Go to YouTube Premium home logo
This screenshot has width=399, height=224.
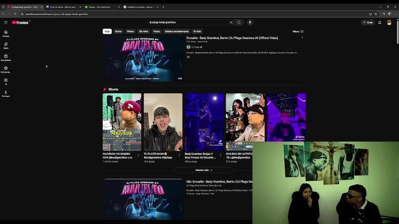coord(20,22)
